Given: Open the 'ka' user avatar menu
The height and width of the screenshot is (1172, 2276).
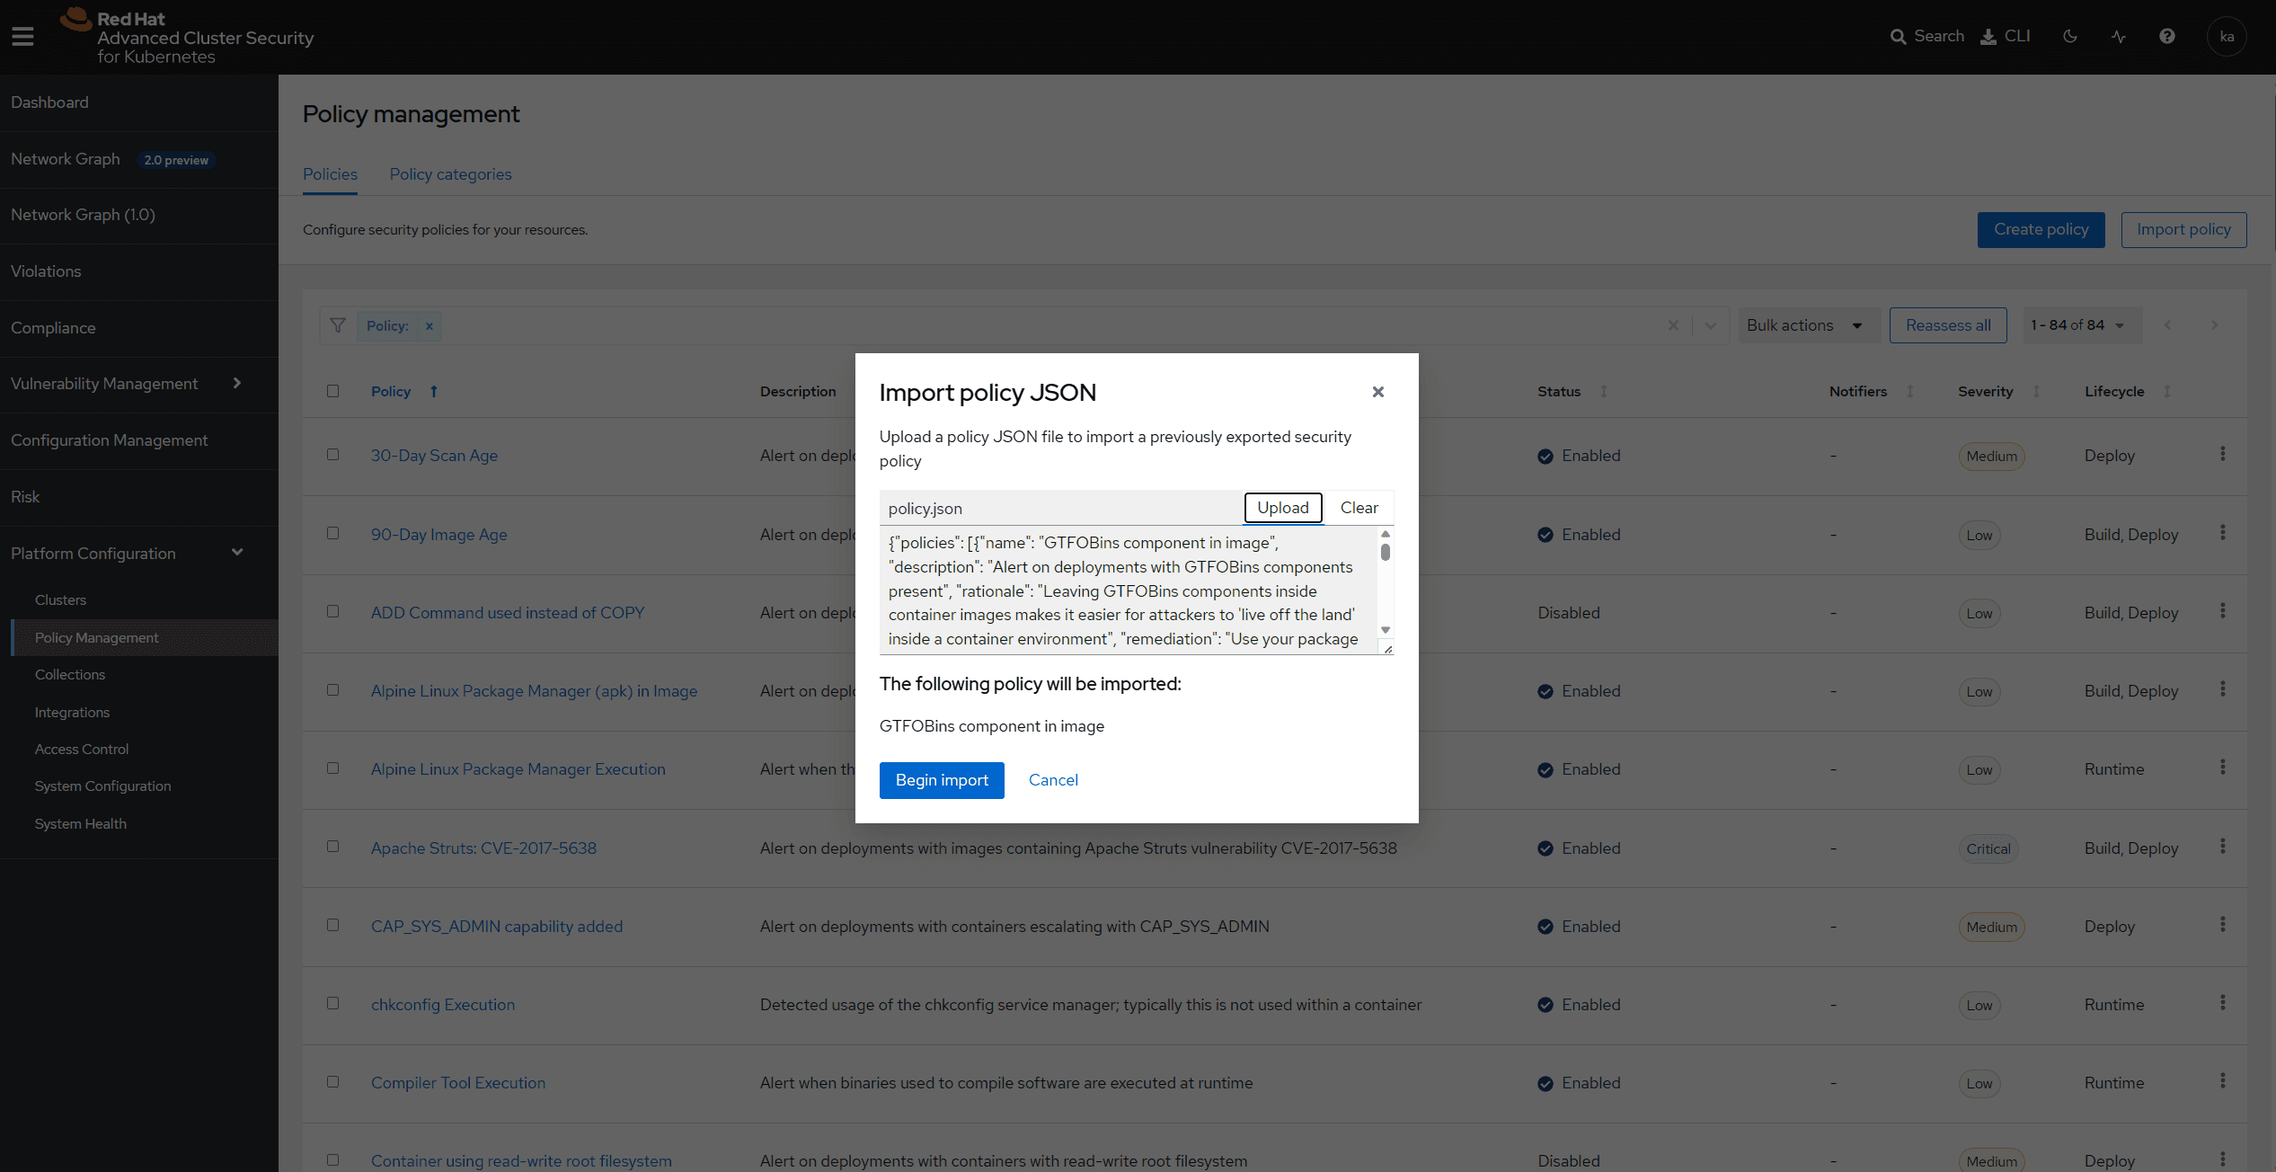Looking at the screenshot, I should [x=2227, y=37].
